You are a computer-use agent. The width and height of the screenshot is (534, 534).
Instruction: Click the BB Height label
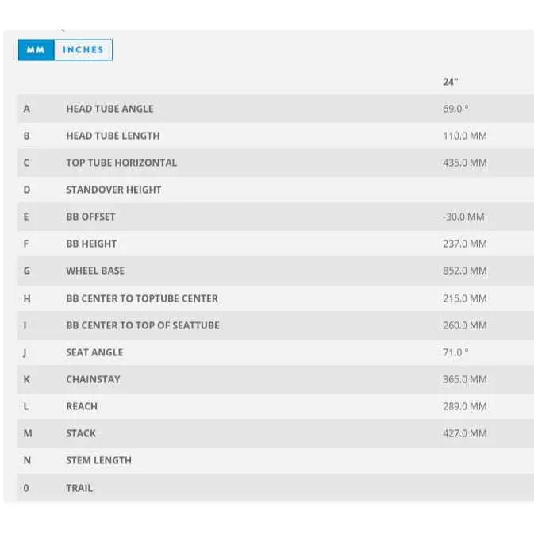[91, 244]
